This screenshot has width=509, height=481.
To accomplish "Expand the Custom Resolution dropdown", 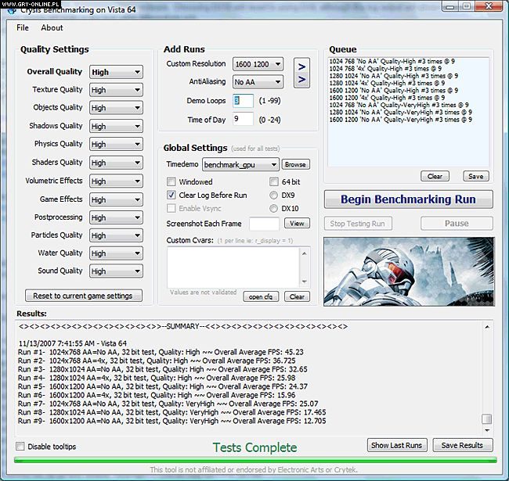I will (256, 64).
